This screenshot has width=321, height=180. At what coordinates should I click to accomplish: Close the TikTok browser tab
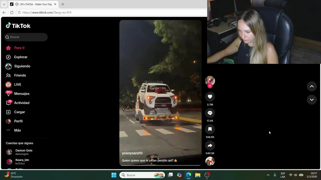(55, 4)
